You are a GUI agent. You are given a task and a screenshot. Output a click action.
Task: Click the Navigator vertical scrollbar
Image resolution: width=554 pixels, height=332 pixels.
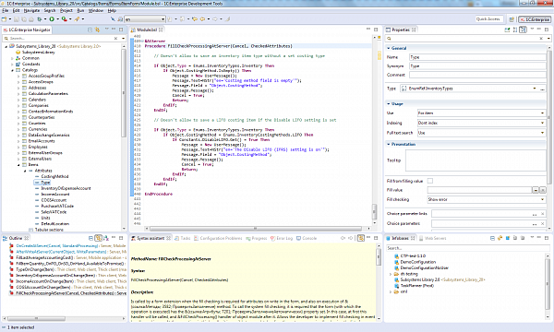(124, 93)
